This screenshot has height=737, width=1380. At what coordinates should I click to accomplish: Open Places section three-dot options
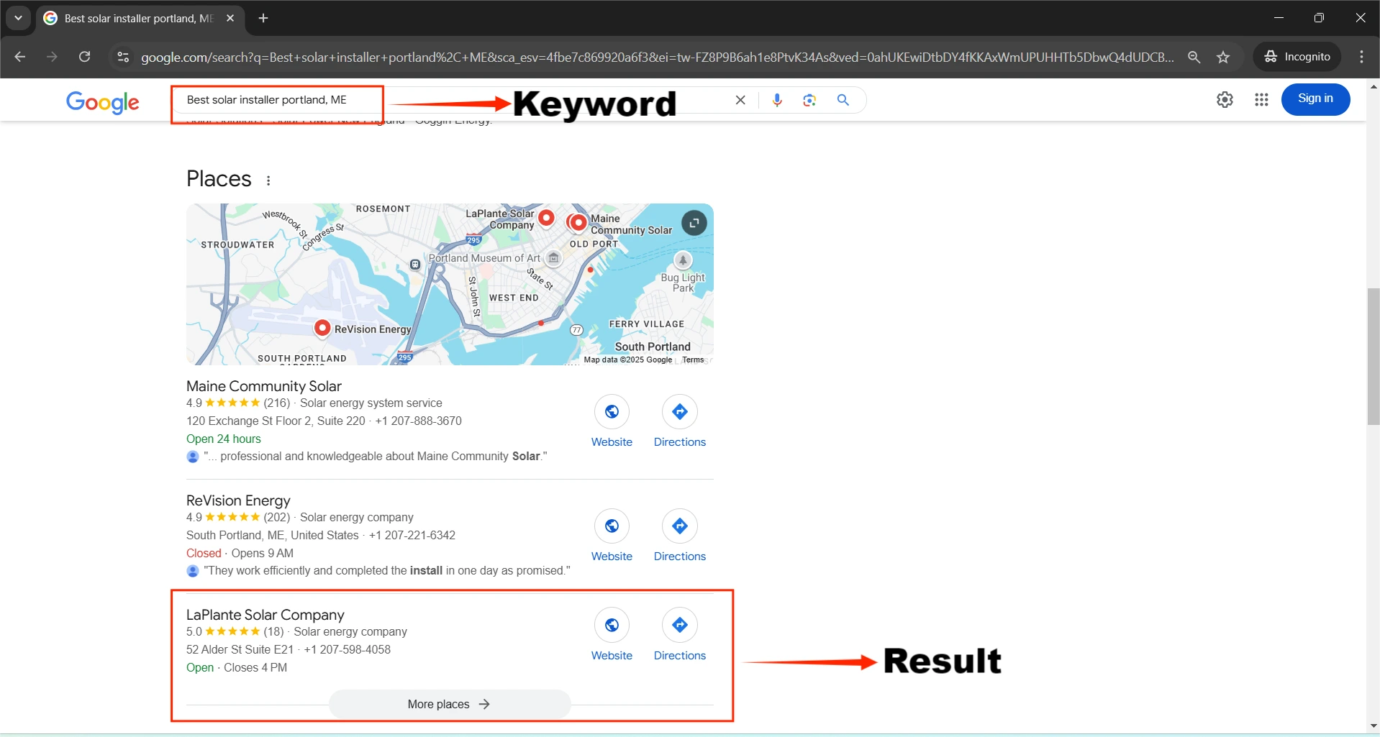pos(268,180)
